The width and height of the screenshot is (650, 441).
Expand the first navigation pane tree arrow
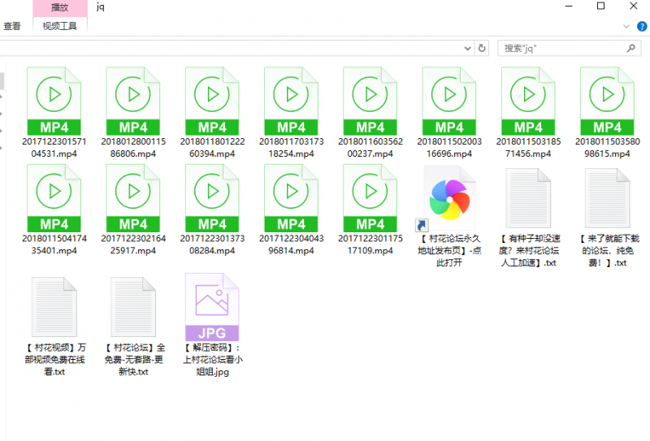[2, 97]
